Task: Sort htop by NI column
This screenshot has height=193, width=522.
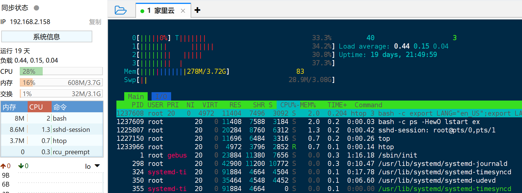Action: coord(190,105)
